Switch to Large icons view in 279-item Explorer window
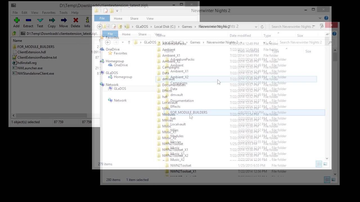Viewport: 360px width, 202px height. [x=325, y=164]
